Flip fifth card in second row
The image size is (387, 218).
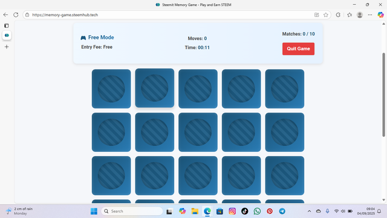(x=285, y=132)
